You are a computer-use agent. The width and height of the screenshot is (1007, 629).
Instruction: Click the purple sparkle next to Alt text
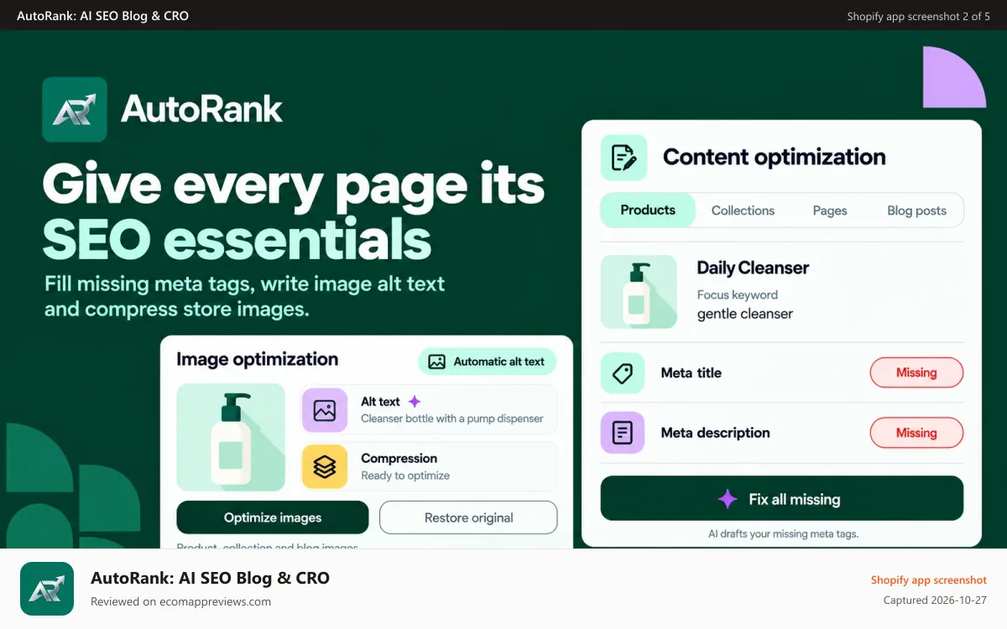414,402
